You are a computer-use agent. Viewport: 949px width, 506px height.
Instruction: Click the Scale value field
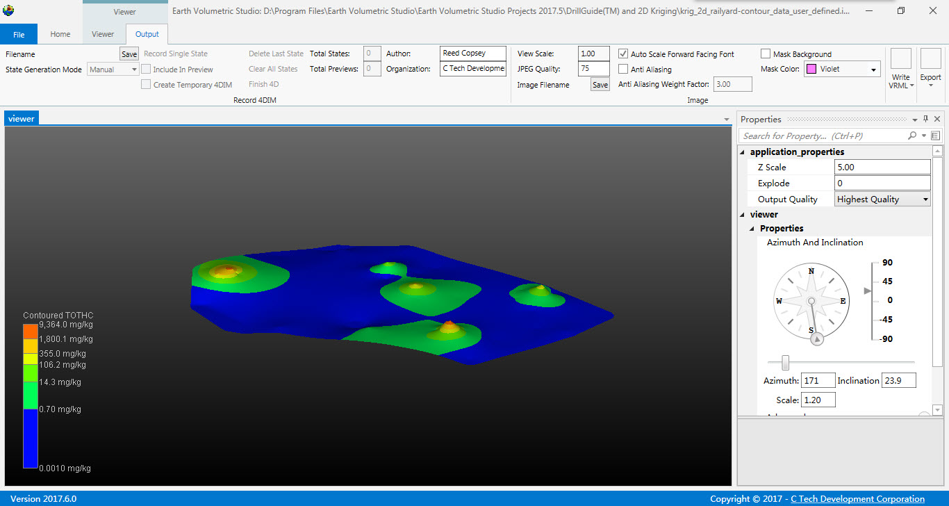coord(818,400)
